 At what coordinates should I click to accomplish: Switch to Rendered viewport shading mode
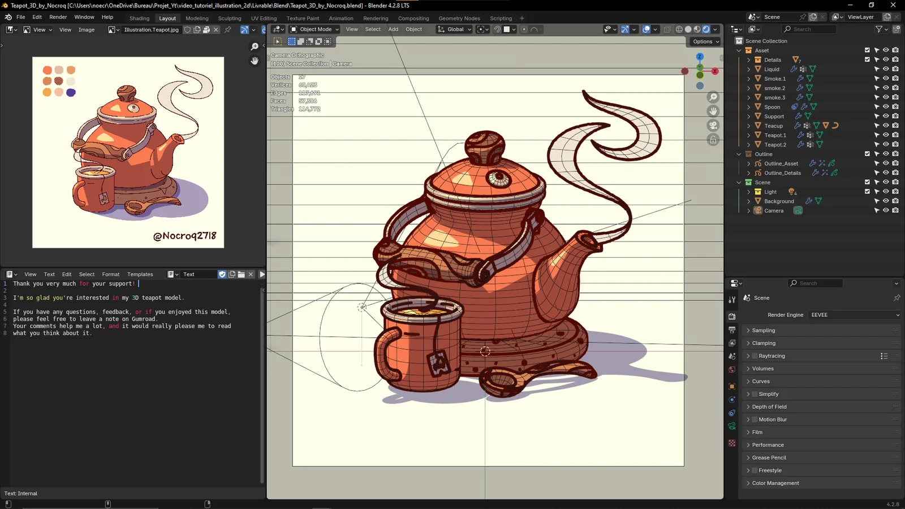point(706,29)
